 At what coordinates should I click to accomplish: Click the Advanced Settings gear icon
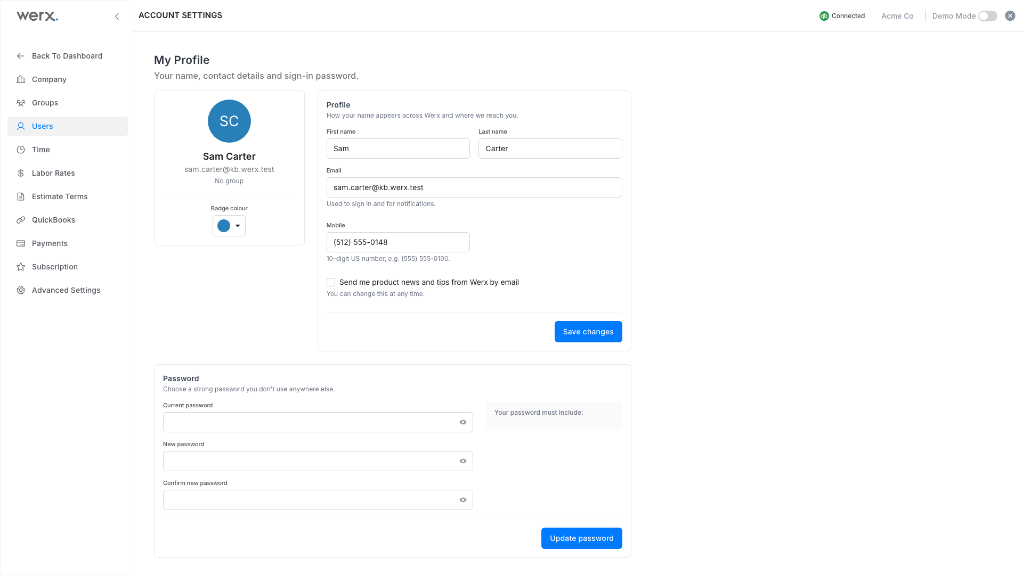21,290
